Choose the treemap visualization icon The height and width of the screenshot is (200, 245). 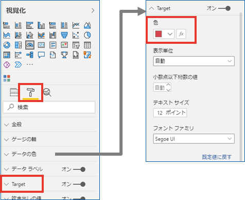point(18,45)
